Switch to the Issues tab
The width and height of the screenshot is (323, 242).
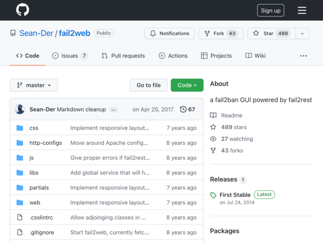(x=70, y=55)
